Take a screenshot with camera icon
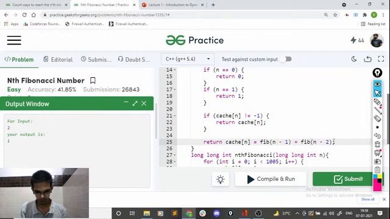Screen dimensions: 390x219 377,161
